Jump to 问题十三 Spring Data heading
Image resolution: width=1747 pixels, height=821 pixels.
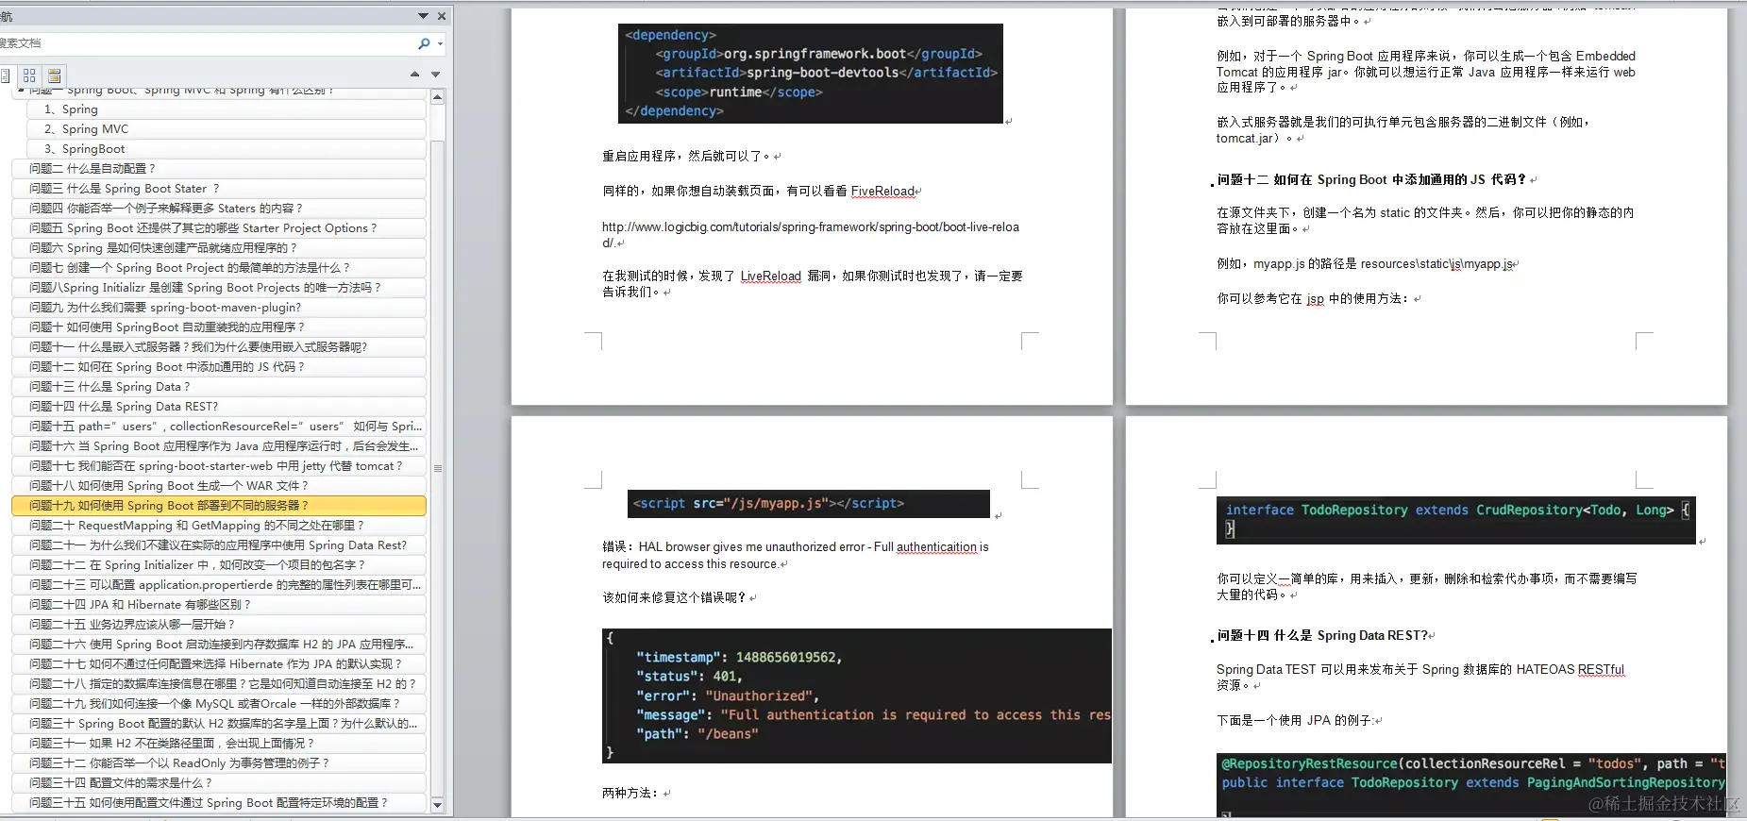pos(219,387)
